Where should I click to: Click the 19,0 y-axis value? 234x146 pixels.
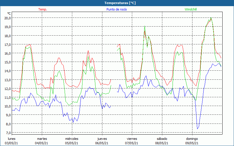(x=8, y=27)
